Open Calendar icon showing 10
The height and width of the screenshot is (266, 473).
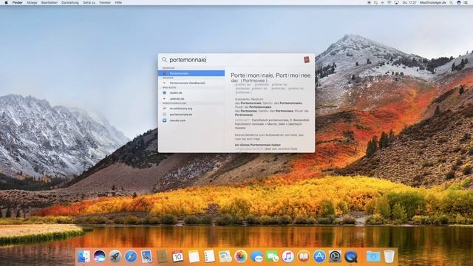(178, 256)
